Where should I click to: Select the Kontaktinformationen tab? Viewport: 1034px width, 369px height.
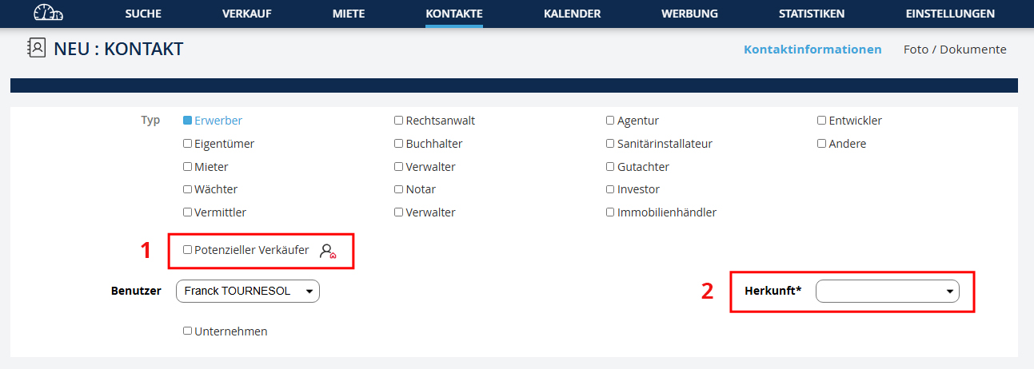coord(812,50)
